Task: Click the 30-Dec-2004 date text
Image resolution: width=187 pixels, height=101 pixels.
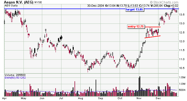Action: [96, 6]
